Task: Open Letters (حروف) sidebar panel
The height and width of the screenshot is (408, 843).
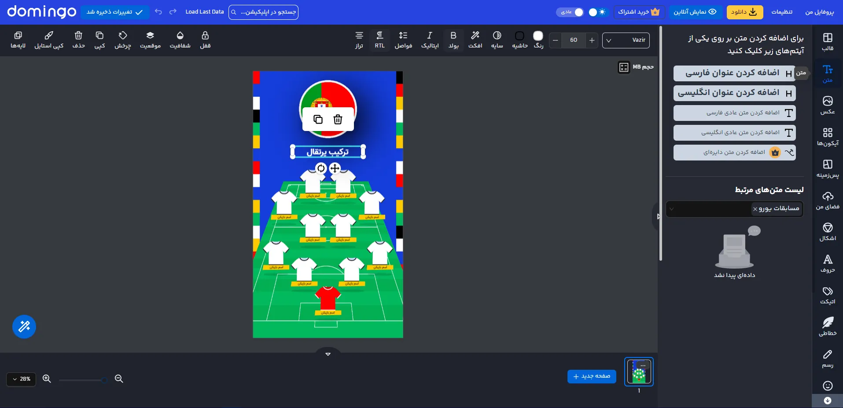Action: tap(828, 264)
